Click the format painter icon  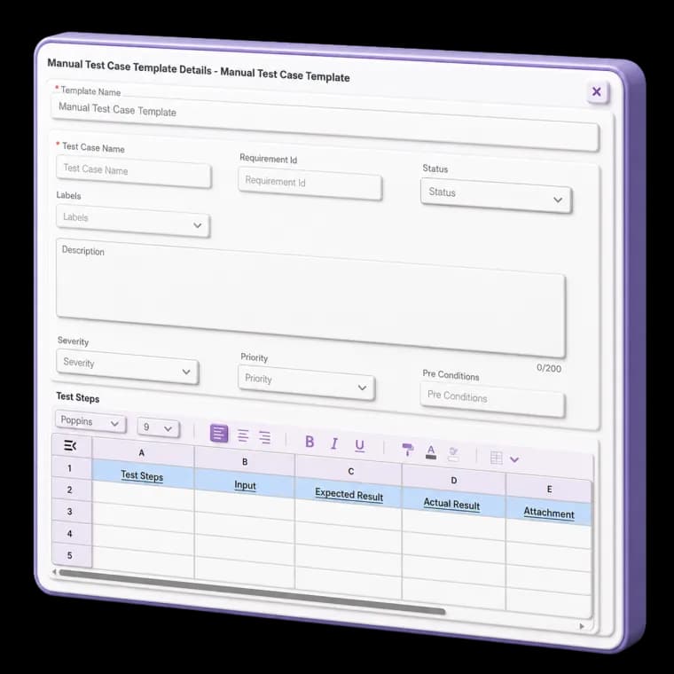point(407,450)
